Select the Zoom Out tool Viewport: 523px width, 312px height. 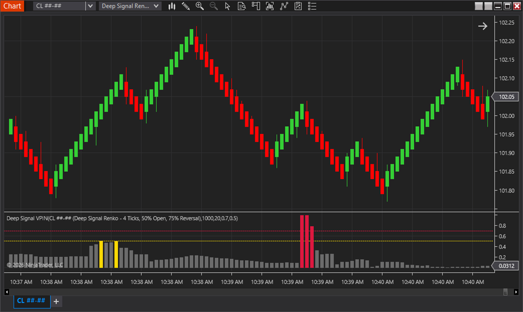[x=213, y=6]
